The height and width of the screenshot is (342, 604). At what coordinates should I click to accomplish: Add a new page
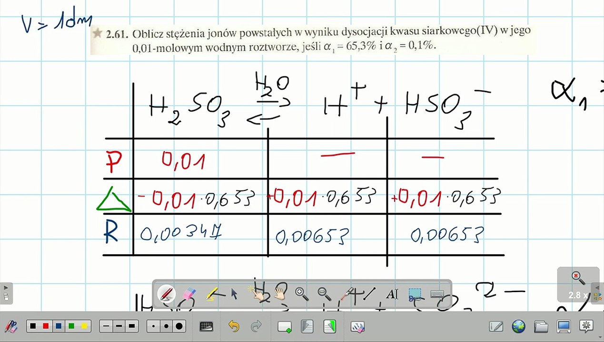(x=285, y=327)
